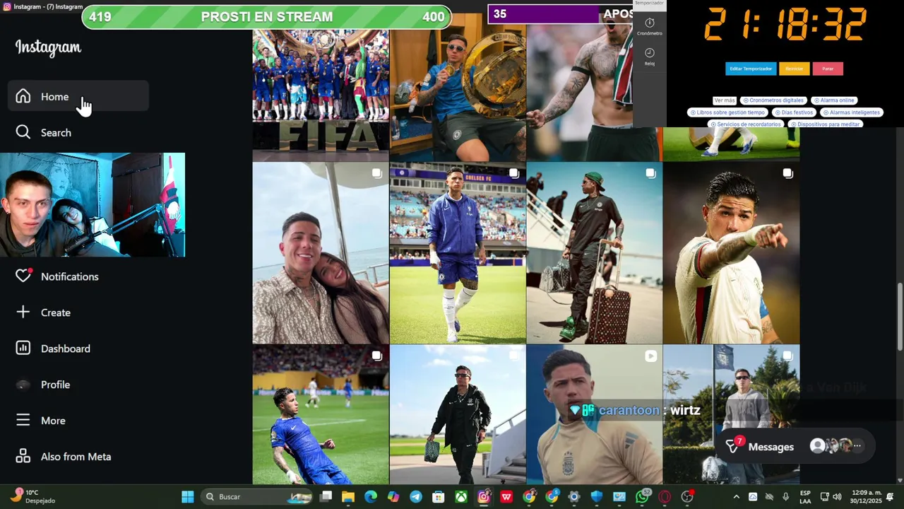Open File Explorer from taskbar

coord(347,497)
